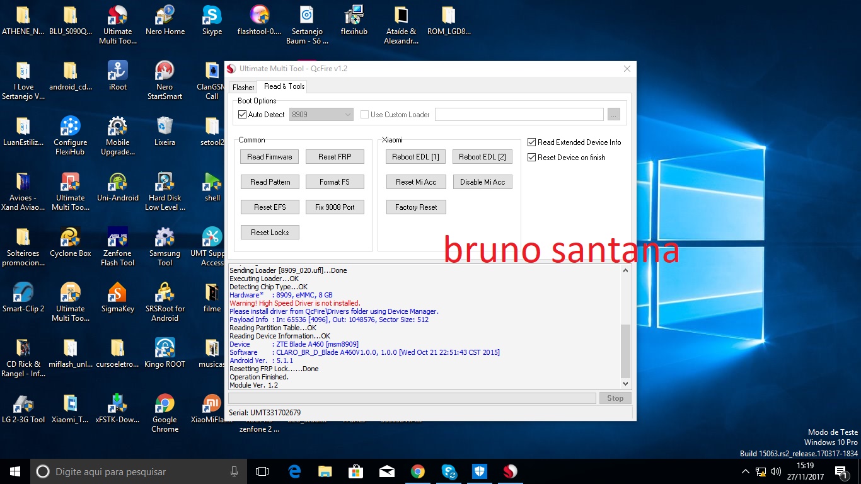Screen dimensions: 861x484
Task: Select the ROM_LGD8... folder icon
Action: (449, 21)
